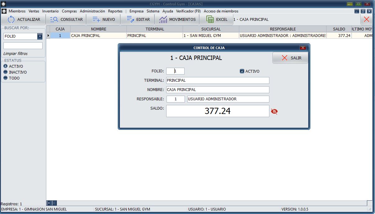Open the Inventario menu
This screenshot has width=375, height=214.
coord(50,11)
